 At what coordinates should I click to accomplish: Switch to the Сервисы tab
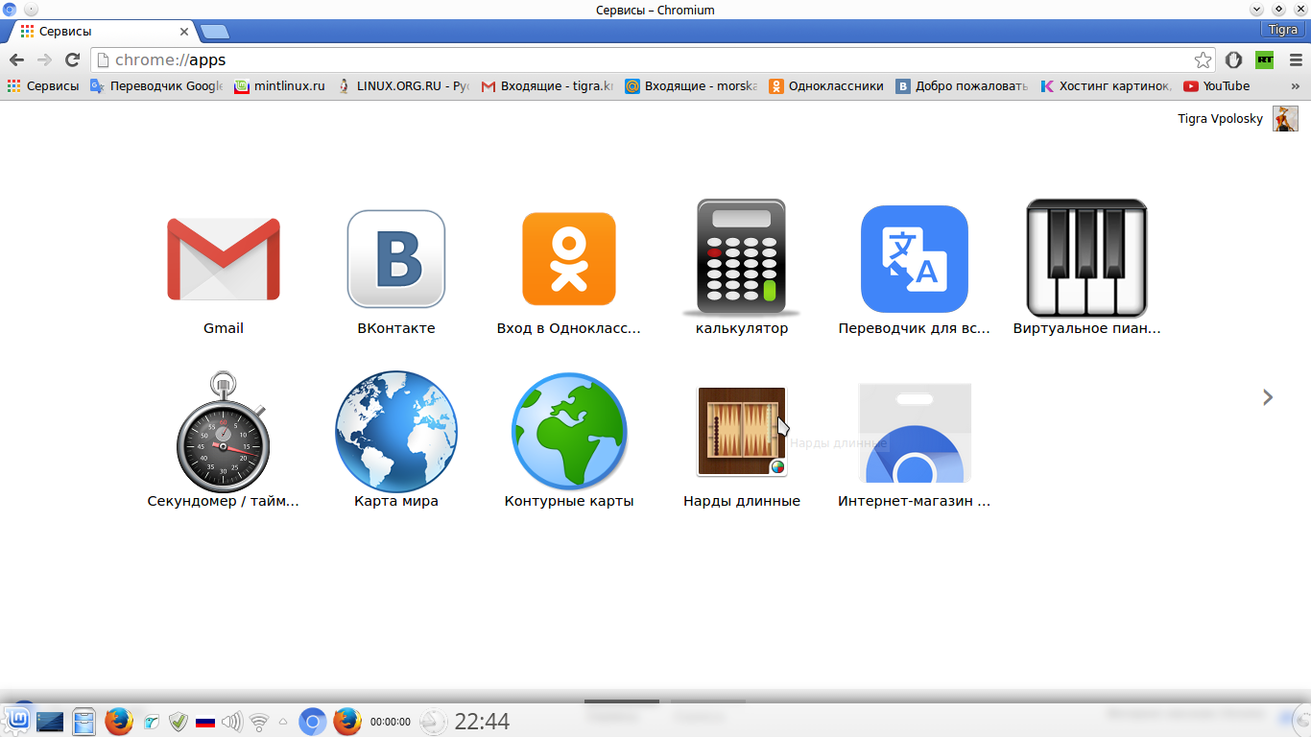tap(99, 32)
